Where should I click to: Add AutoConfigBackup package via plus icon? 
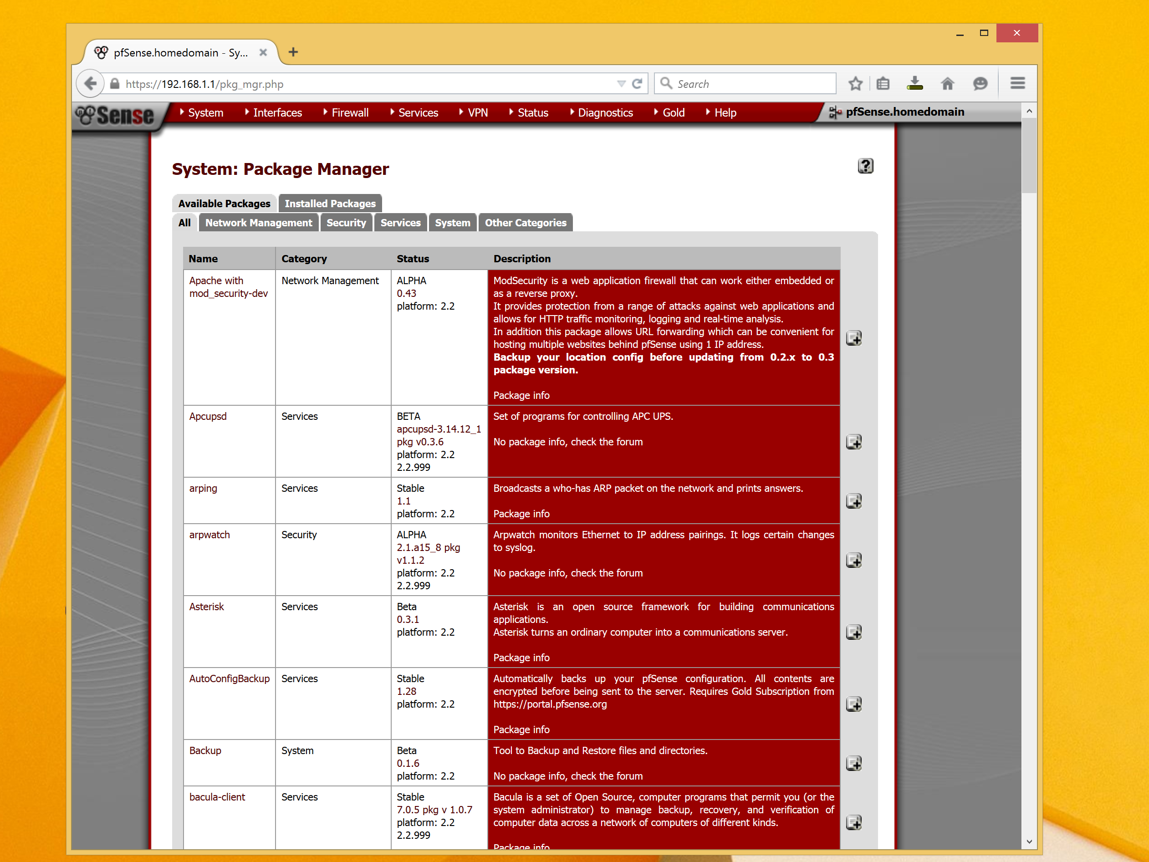853,704
